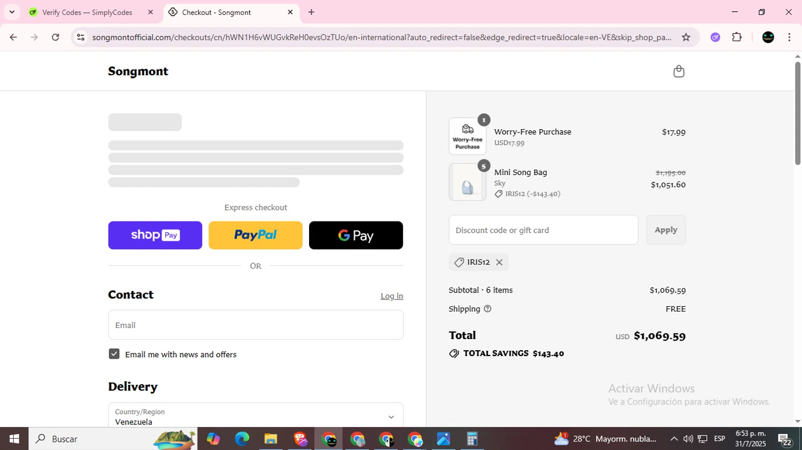Open the Windows Start menu

[x=14, y=439]
